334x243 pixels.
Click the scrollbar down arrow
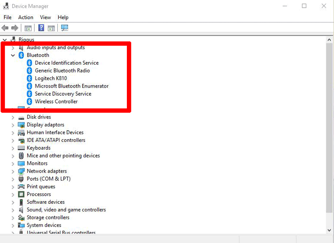pyautogui.click(x=329, y=230)
